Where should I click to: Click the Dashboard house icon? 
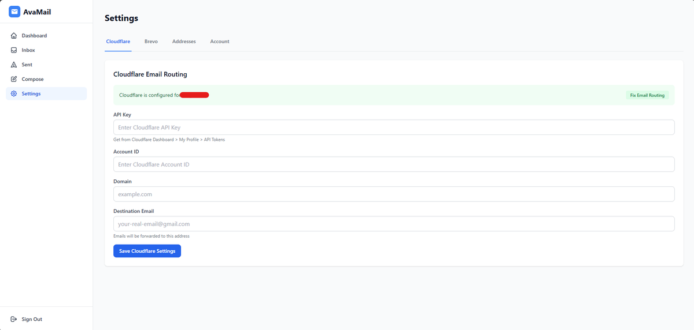[14, 36]
